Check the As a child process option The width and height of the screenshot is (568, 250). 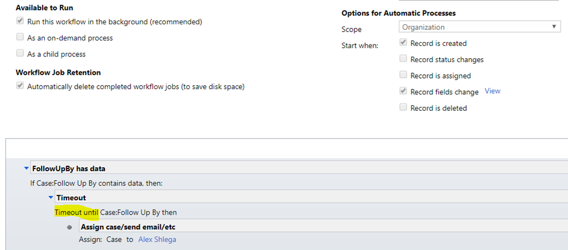click(x=20, y=54)
